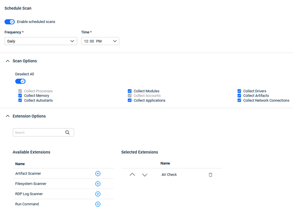This screenshot has width=293, height=207.
Task: Uncheck Collect Applications checkbox
Action: pyautogui.click(x=130, y=100)
